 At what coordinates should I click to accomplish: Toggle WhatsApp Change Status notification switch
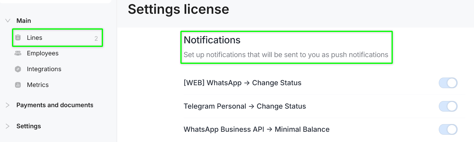coord(448,83)
